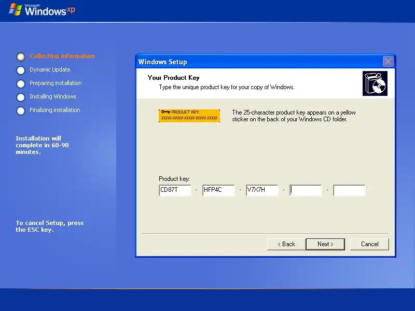Click the Preparing installation step indicator
This screenshot has height=311, width=415.
(x=21, y=83)
